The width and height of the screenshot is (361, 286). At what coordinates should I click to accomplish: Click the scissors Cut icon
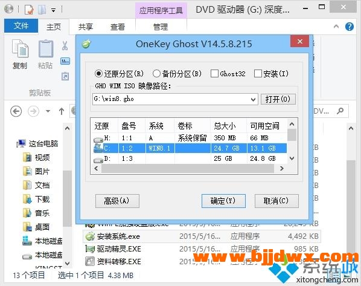[65, 45]
